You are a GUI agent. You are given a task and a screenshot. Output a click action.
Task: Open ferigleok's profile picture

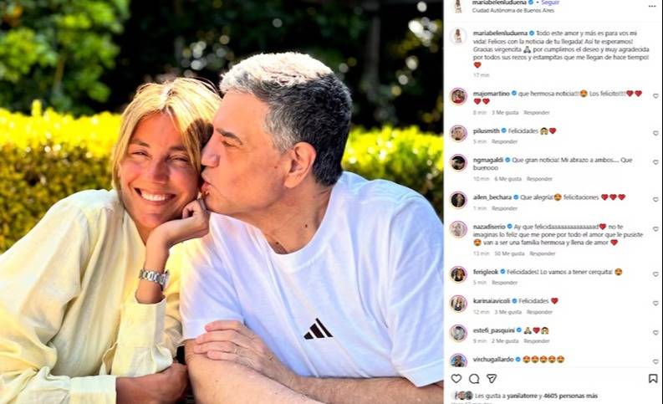point(458,274)
